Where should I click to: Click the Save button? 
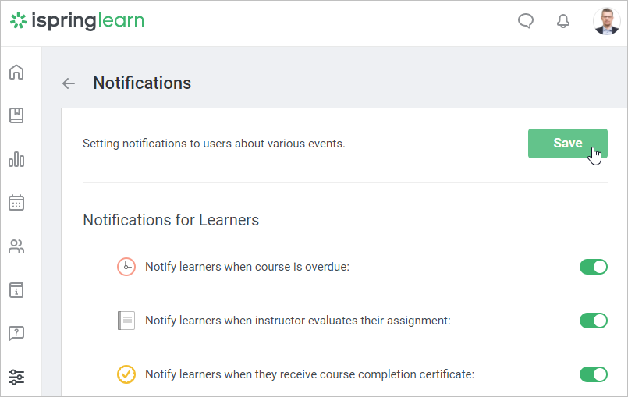pos(567,144)
